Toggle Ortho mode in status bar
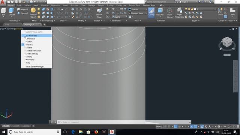This screenshot has width=240, height=135. point(176,126)
